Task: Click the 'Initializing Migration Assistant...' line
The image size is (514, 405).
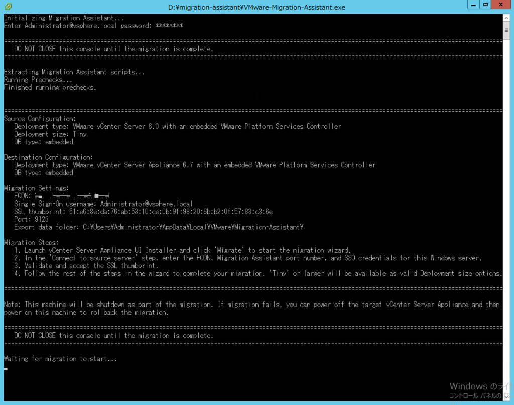Action: [x=64, y=18]
